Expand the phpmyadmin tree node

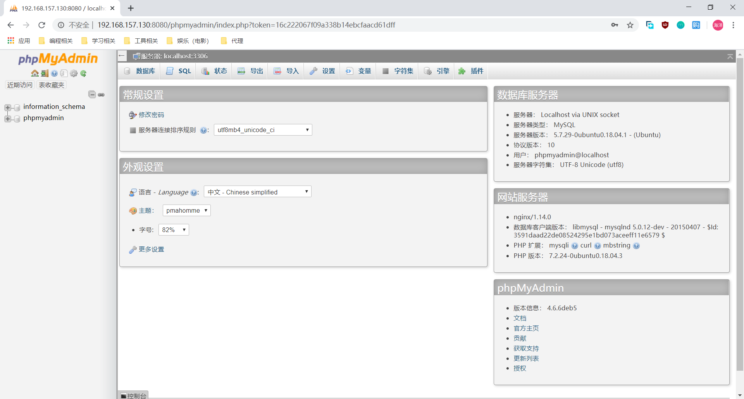tap(7, 119)
